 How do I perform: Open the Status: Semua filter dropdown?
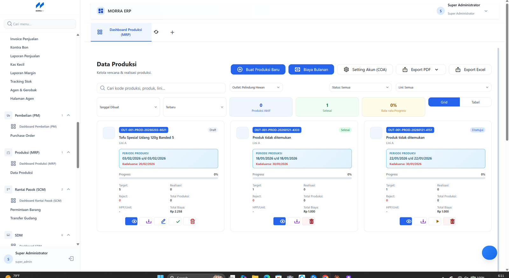(360, 87)
